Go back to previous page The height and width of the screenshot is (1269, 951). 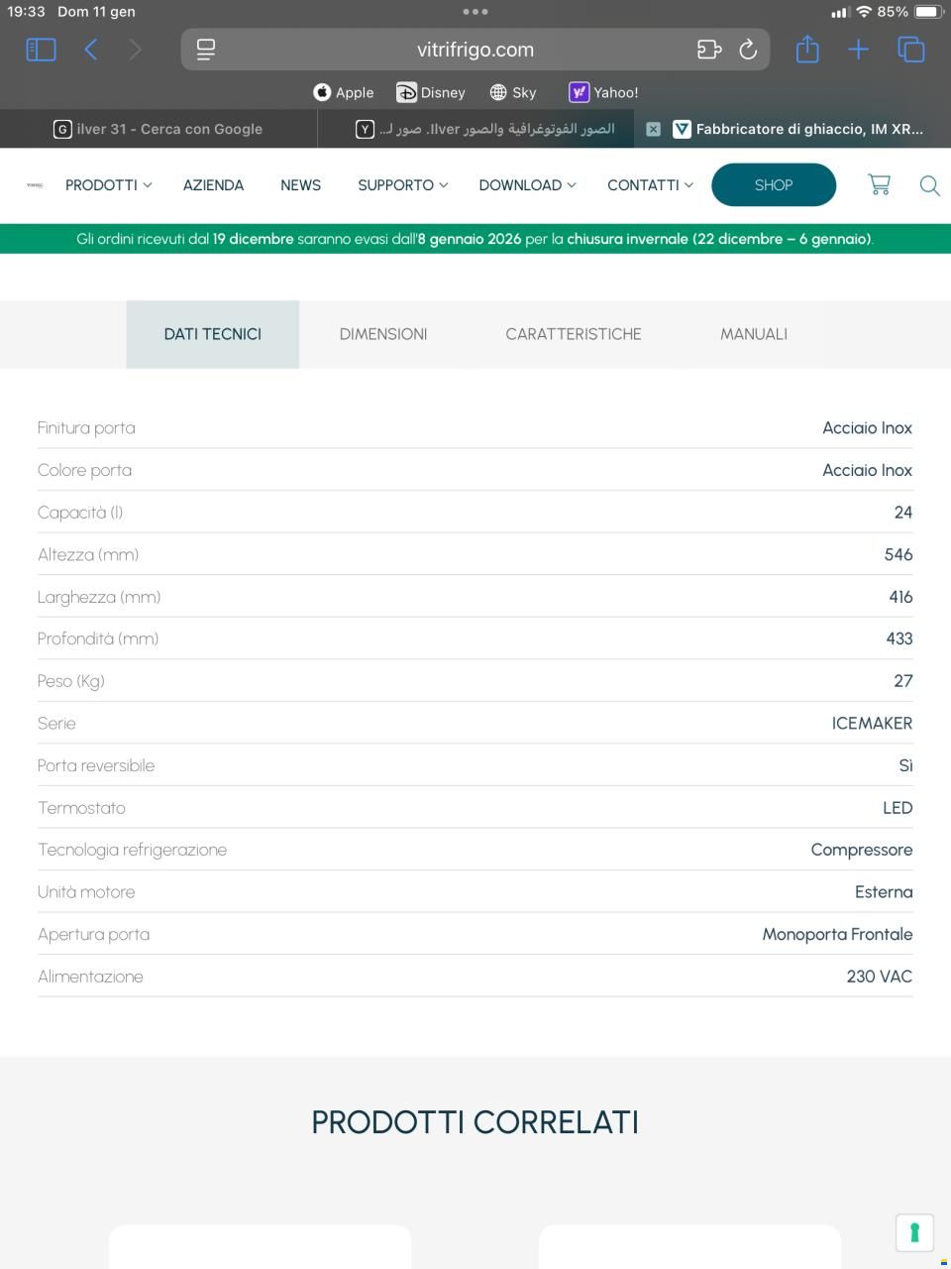pyautogui.click(x=91, y=50)
